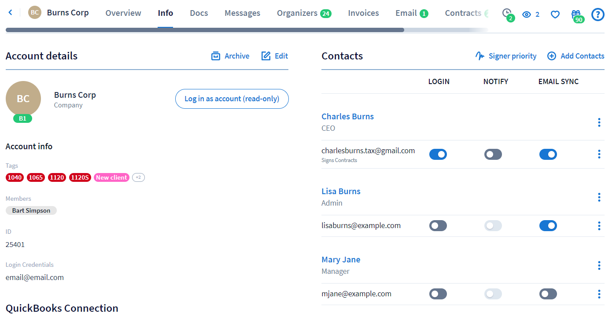
Task: Archive the Burns Corp account
Action: 230,56
